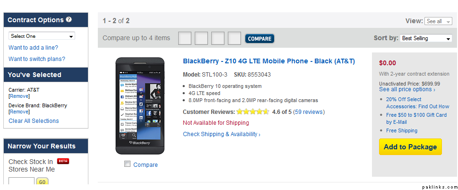This screenshot has width=458, height=190.
Task: Open the BlackBerry Z10 product title link
Action: [x=268, y=61]
